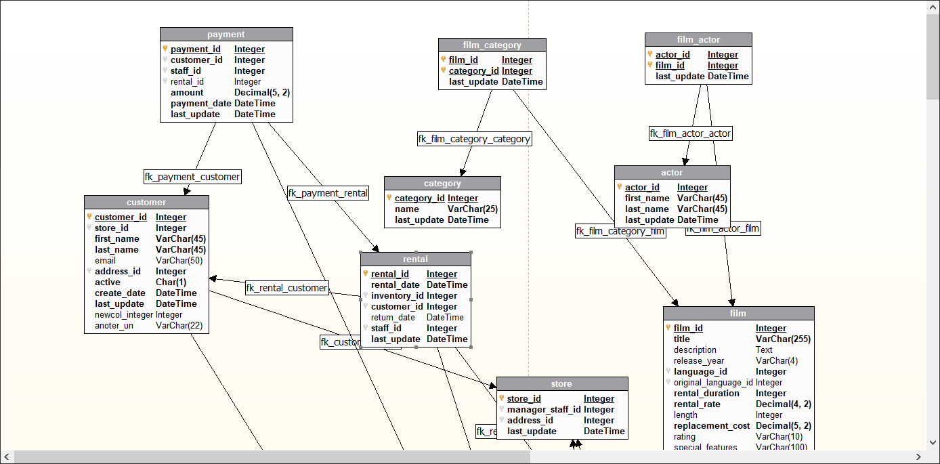Click the key icon beside film_id in the film table

pos(668,328)
